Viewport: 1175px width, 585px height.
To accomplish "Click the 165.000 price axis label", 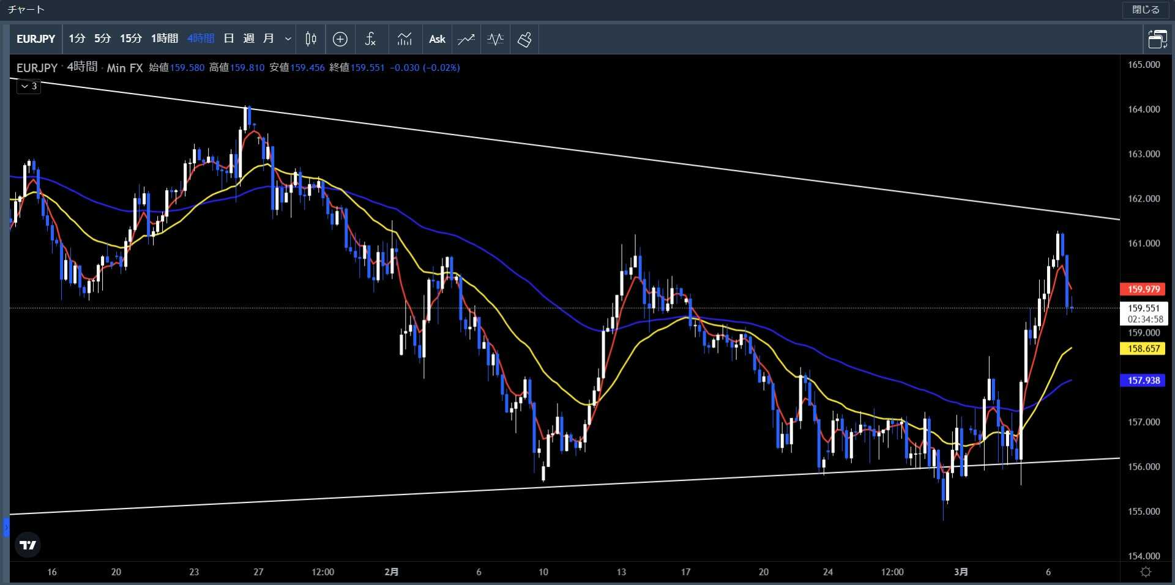I will (x=1143, y=65).
